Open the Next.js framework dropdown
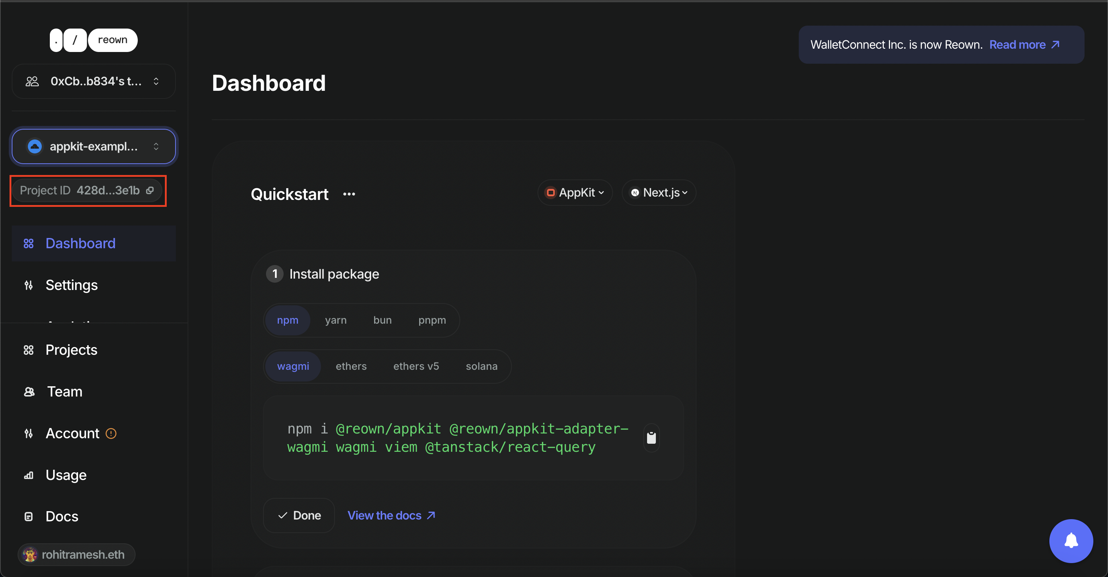 pyautogui.click(x=658, y=193)
